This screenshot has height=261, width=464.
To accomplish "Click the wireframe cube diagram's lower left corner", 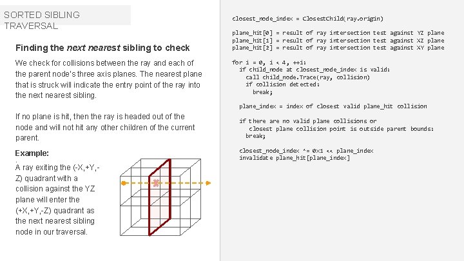I will 121,235.
